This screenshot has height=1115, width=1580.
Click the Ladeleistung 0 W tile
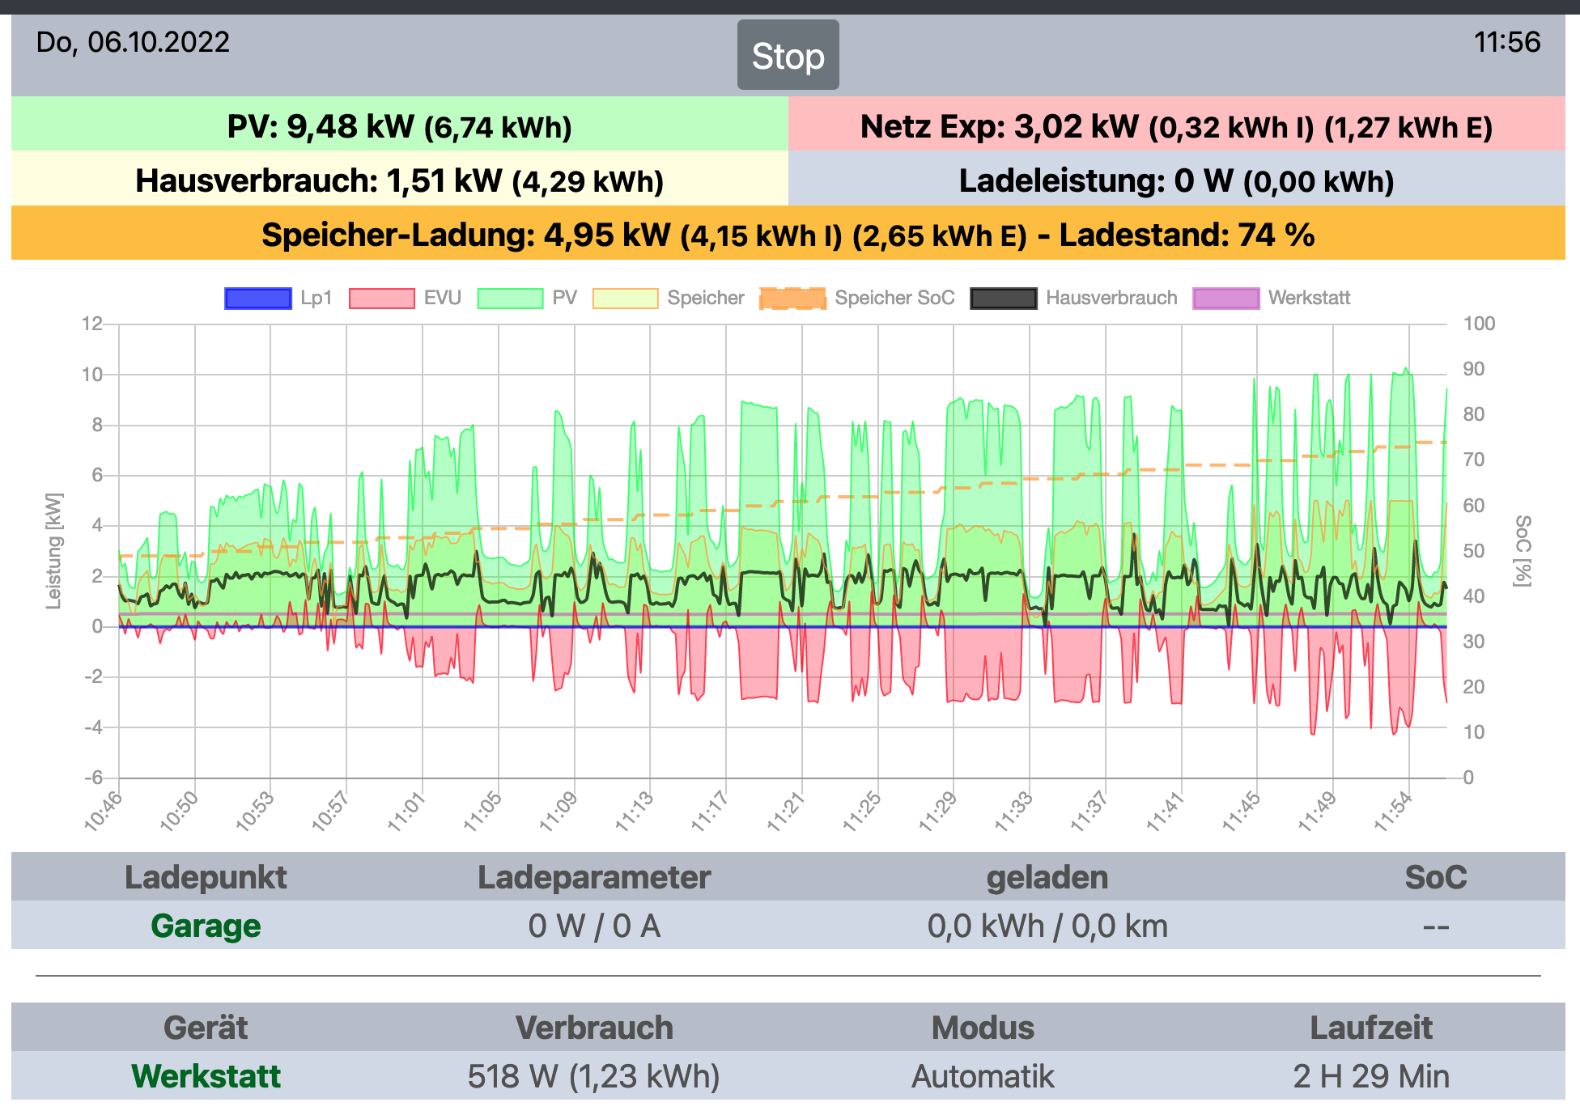1176,180
